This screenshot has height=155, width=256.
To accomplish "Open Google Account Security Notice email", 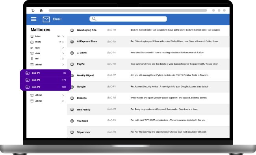I will [x=169, y=87].
